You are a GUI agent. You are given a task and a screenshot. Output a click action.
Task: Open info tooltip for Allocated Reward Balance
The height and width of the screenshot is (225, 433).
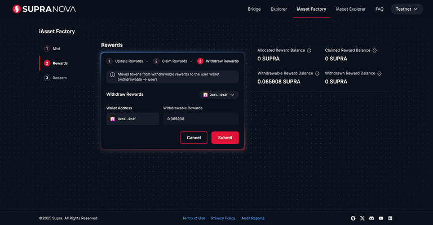click(x=310, y=51)
